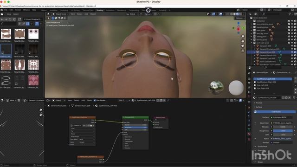Click the viewport pan hand icon
The height and width of the screenshot is (167, 297).
243,41
